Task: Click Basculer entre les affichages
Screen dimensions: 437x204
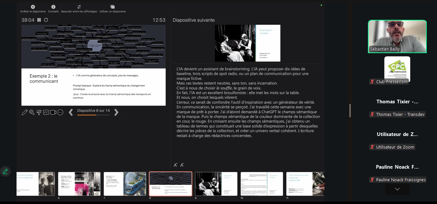Action: pyautogui.click(x=79, y=9)
